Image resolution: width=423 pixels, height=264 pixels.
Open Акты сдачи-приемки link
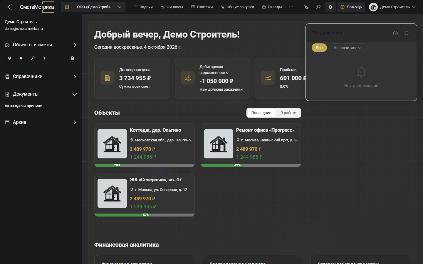(23, 106)
